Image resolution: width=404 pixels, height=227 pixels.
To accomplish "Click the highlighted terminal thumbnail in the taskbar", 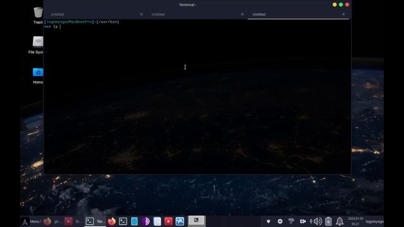I will 196,221.
